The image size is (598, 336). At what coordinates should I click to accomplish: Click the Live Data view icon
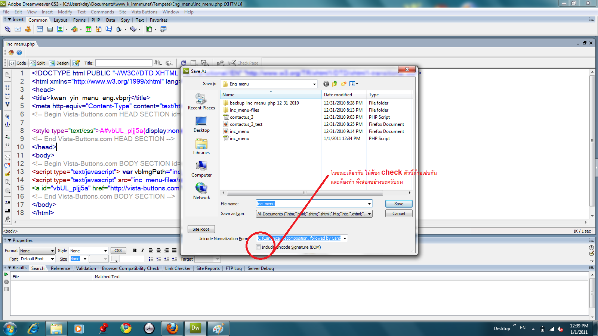click(76, 63)
